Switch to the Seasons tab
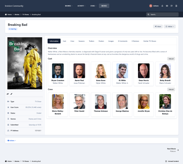This screenshot has height=164, width=183. pyautogui.click(x=82, y=41)
